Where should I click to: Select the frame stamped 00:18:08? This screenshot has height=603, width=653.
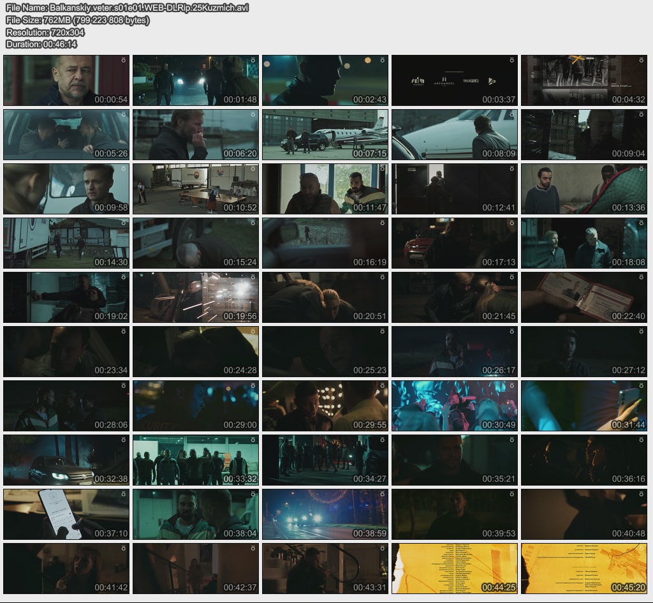click(584, 243)
